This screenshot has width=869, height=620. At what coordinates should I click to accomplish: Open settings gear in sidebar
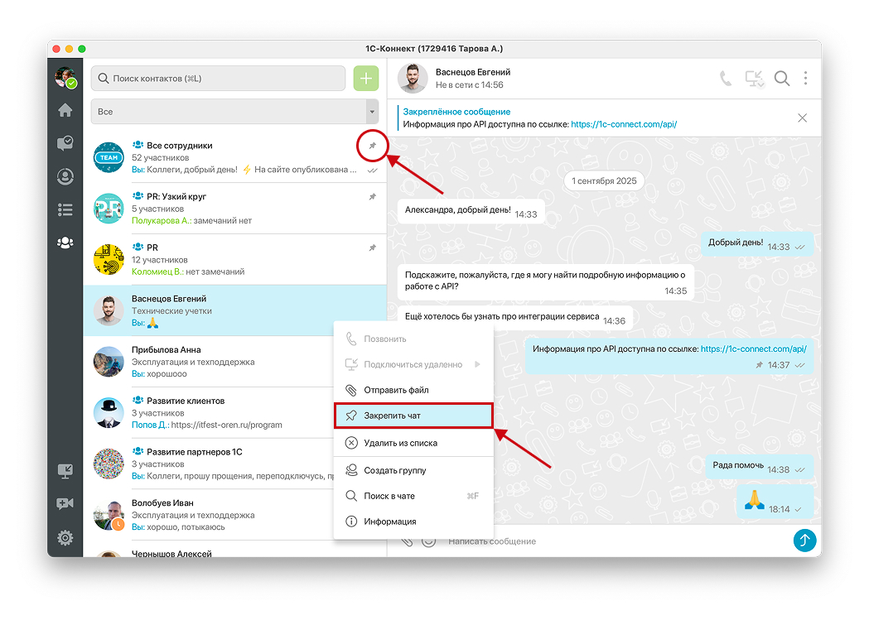coord(65,538)
